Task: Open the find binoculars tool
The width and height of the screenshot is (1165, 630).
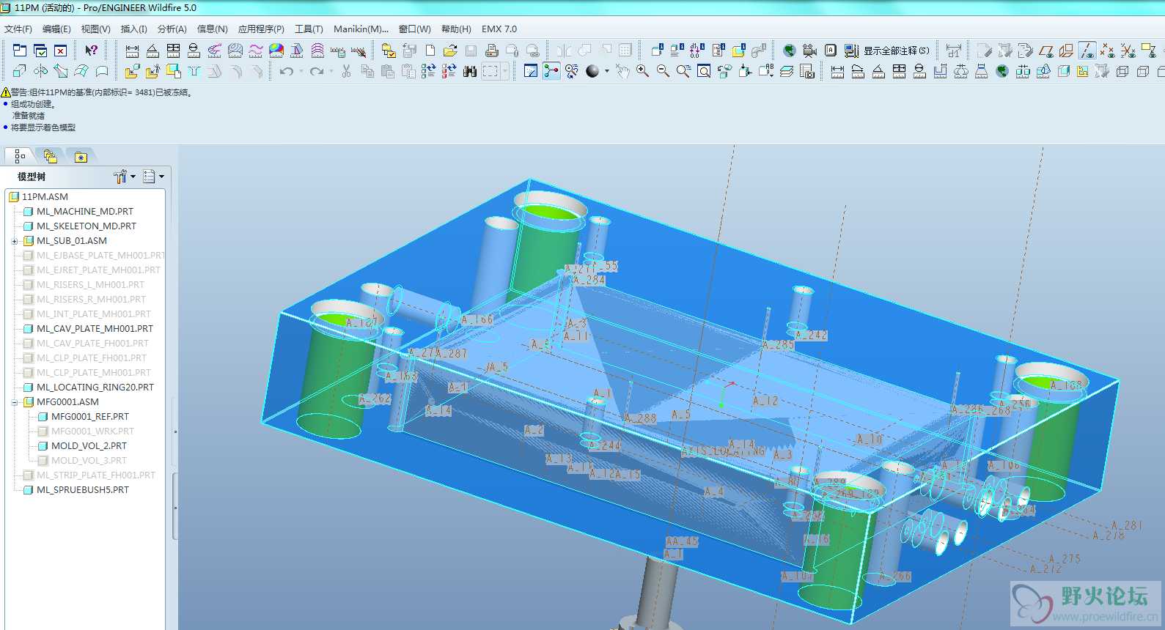Action: click(470, 71)
